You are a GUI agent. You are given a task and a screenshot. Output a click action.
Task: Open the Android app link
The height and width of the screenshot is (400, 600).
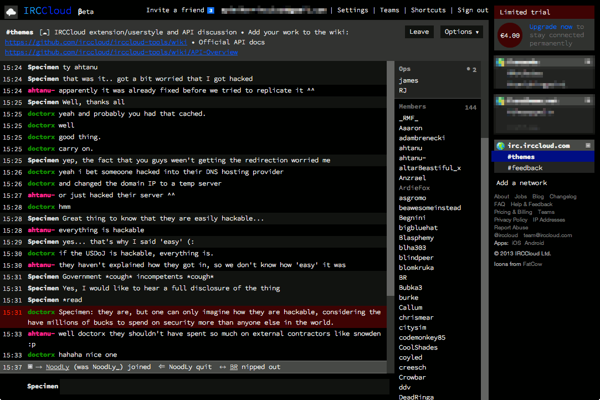pyautogui.click(x=534, y=243)
